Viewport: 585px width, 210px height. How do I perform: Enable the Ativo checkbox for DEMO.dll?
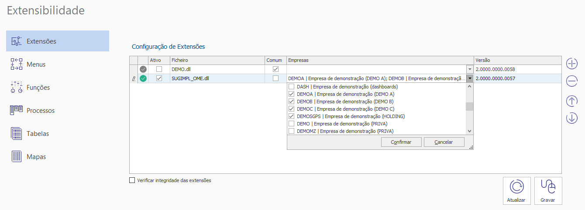tap(159, 69)
